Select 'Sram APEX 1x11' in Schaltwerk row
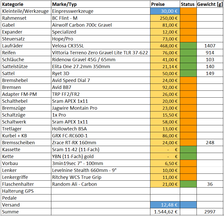Viewport: 224px width, 216px height. click(x=101, y=122)
